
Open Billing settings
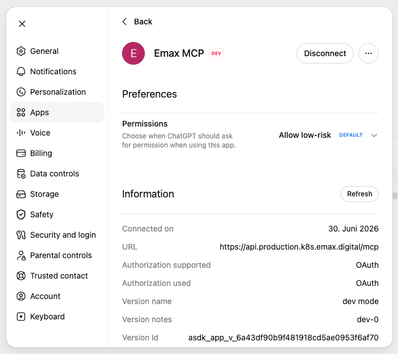[57, 153]
